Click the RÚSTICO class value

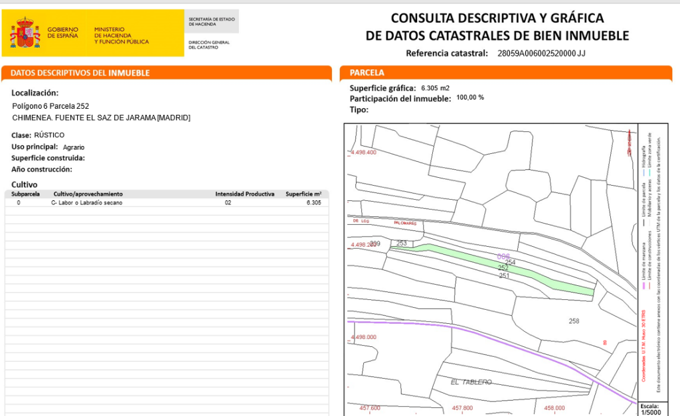(x=49, y=135)
